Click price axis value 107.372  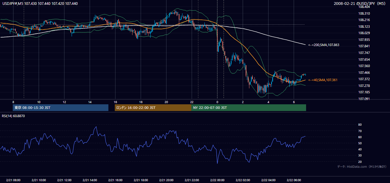pos(364,79)
